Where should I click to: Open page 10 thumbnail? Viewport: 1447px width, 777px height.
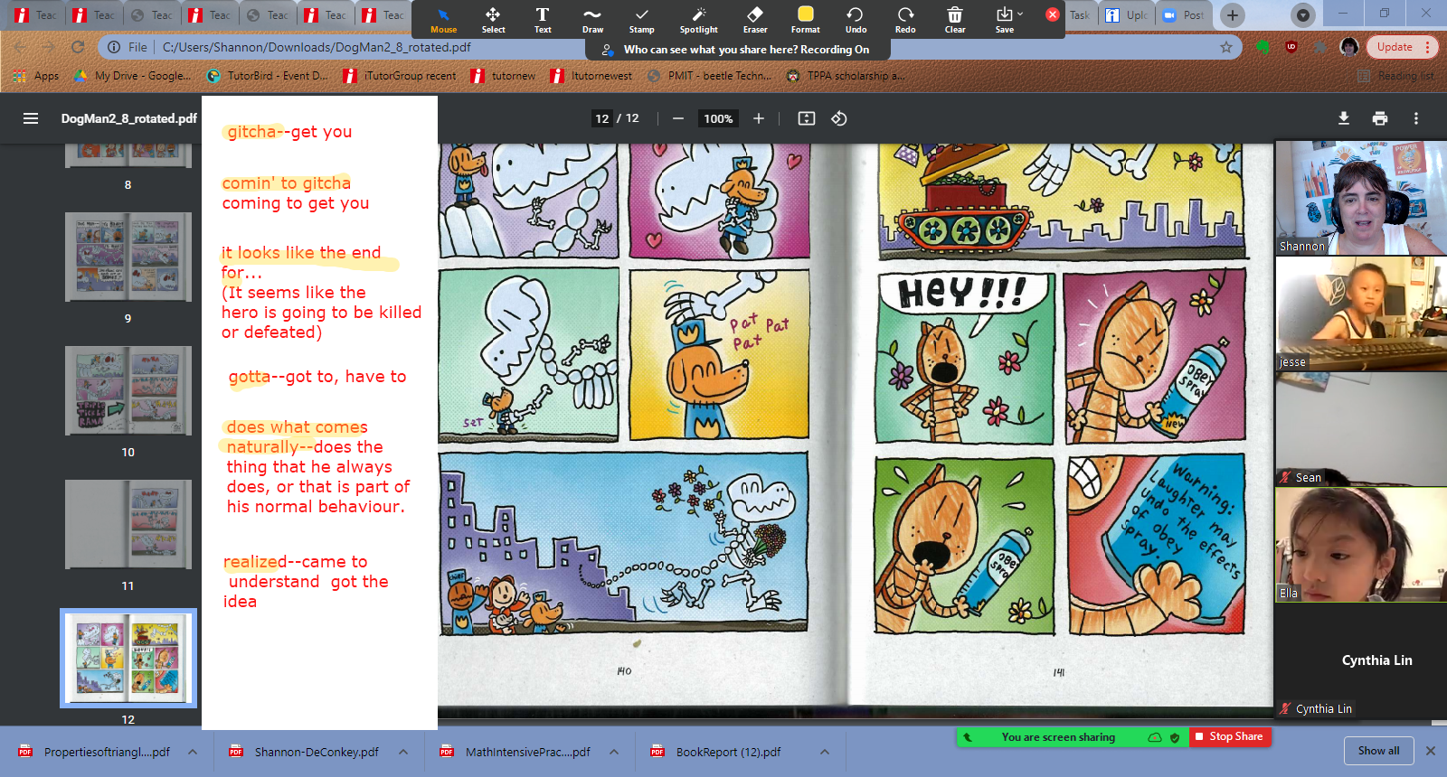tap(128, 391)
